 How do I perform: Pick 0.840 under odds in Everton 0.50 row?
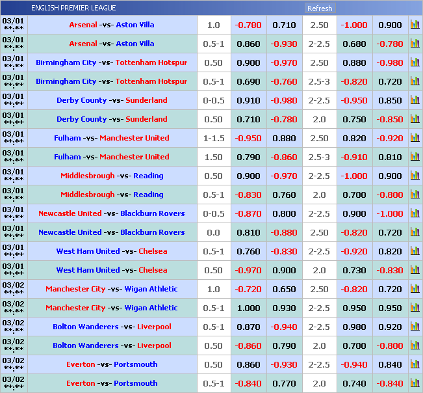click(x=390, y=365)
